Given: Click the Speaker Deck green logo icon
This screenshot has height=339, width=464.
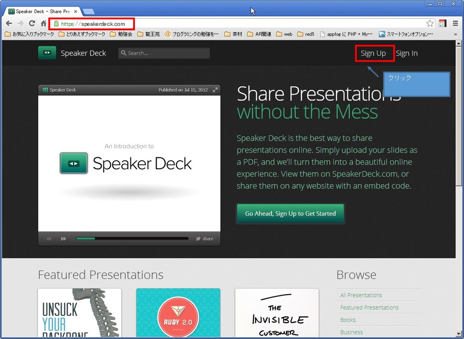Looking at the screenshot, I should (47, 53).
